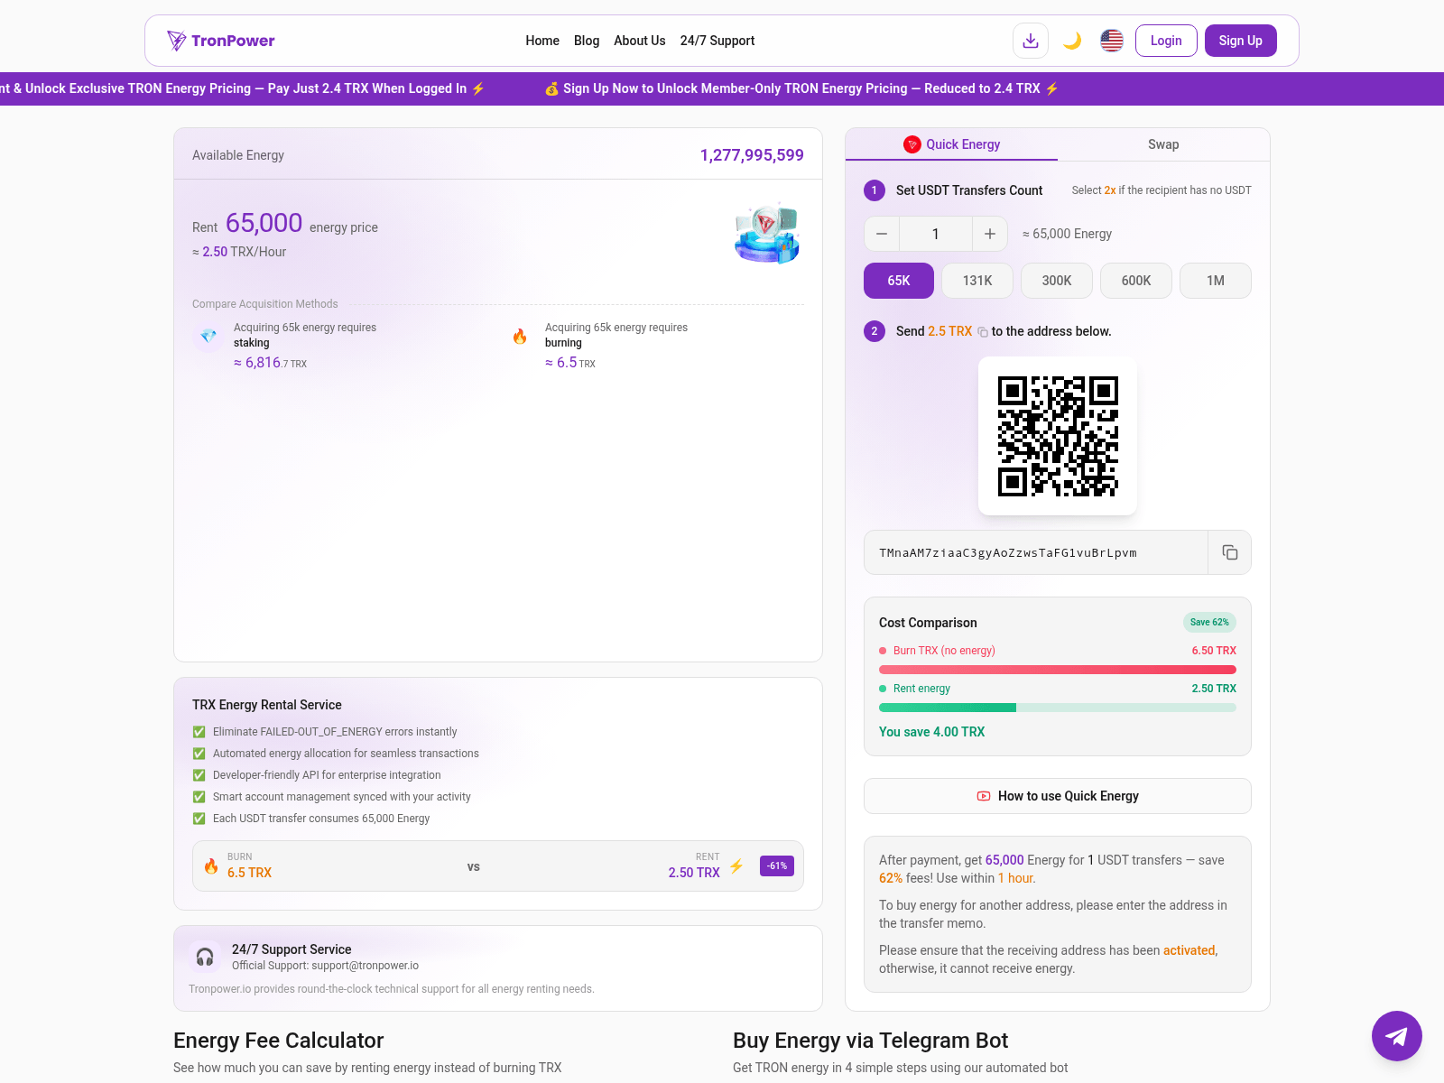Click the fire icon beside burning method
The image size is (1444, 1083).
tap(520, 336)
